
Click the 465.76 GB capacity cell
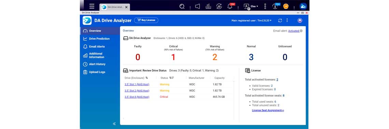[219, 97]
